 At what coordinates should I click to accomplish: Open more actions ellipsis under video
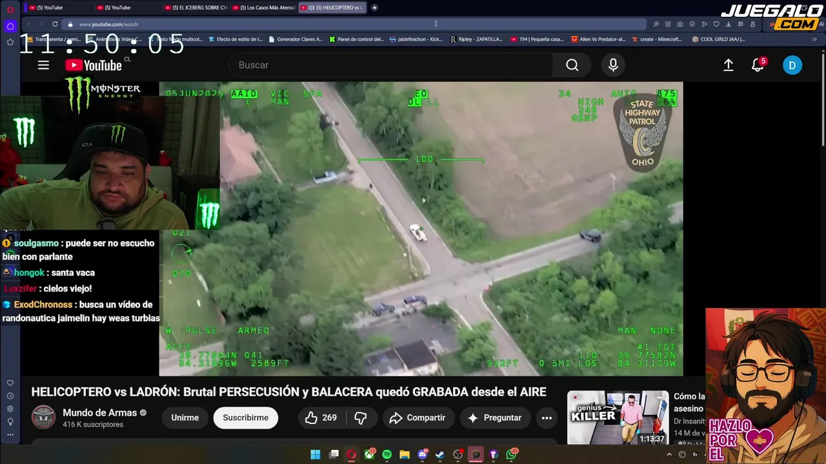(x=547, y=418)
